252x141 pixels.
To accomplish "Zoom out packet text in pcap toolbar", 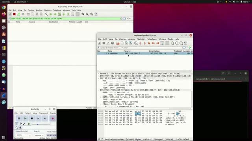I will point(177,43).
